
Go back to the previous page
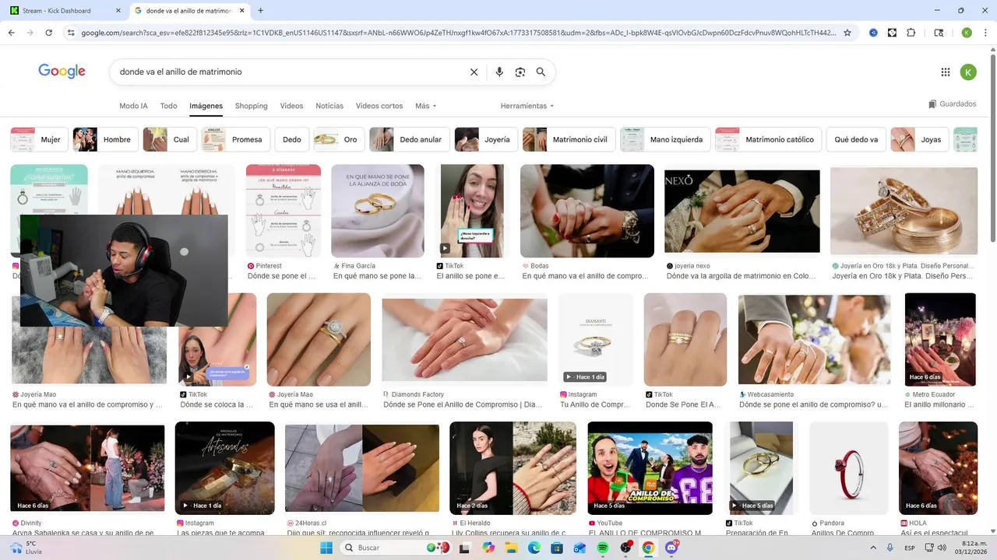12,33
